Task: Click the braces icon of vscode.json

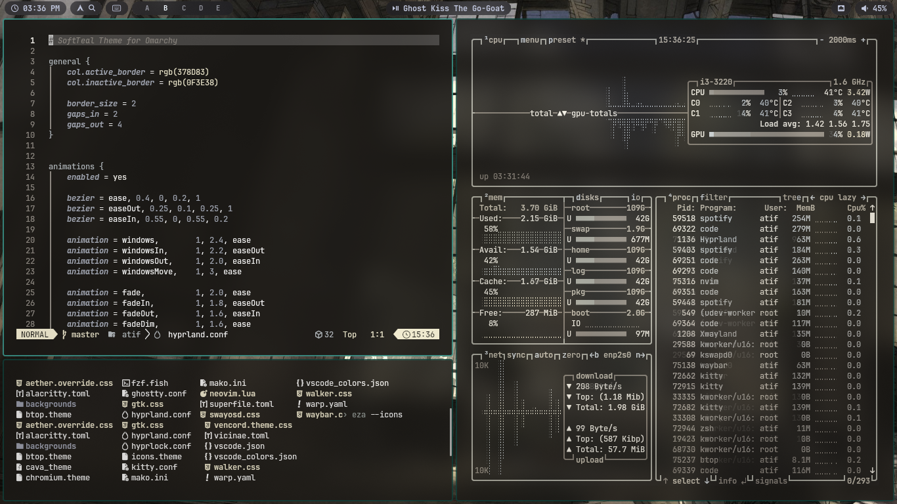Action: [x=208, y=446]
